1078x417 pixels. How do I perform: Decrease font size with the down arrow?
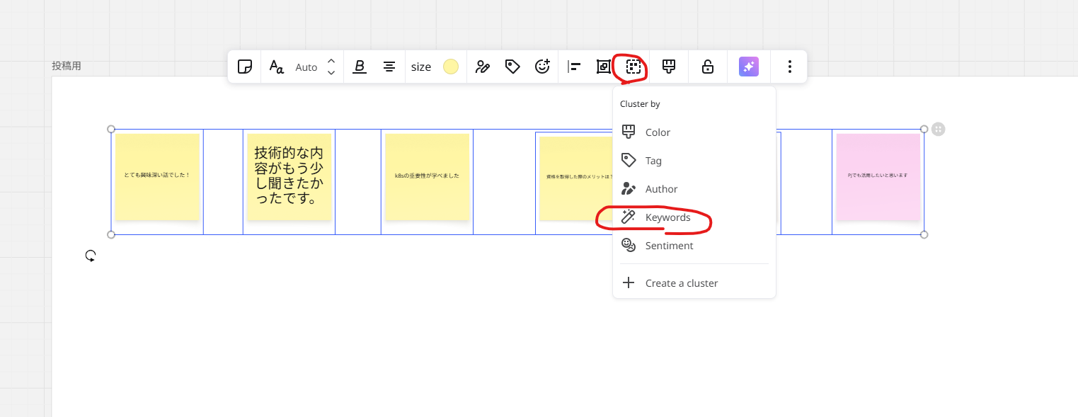pos(331,73)
